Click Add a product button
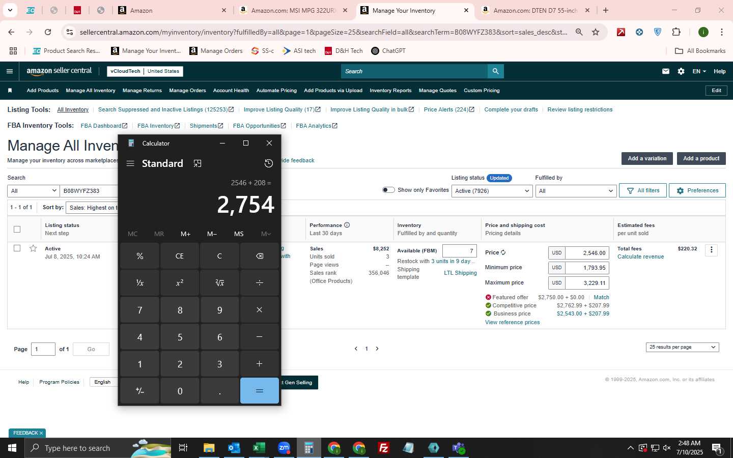Image resolution: width=733 pixels, height=458 pixels. [x=701, y=158]
